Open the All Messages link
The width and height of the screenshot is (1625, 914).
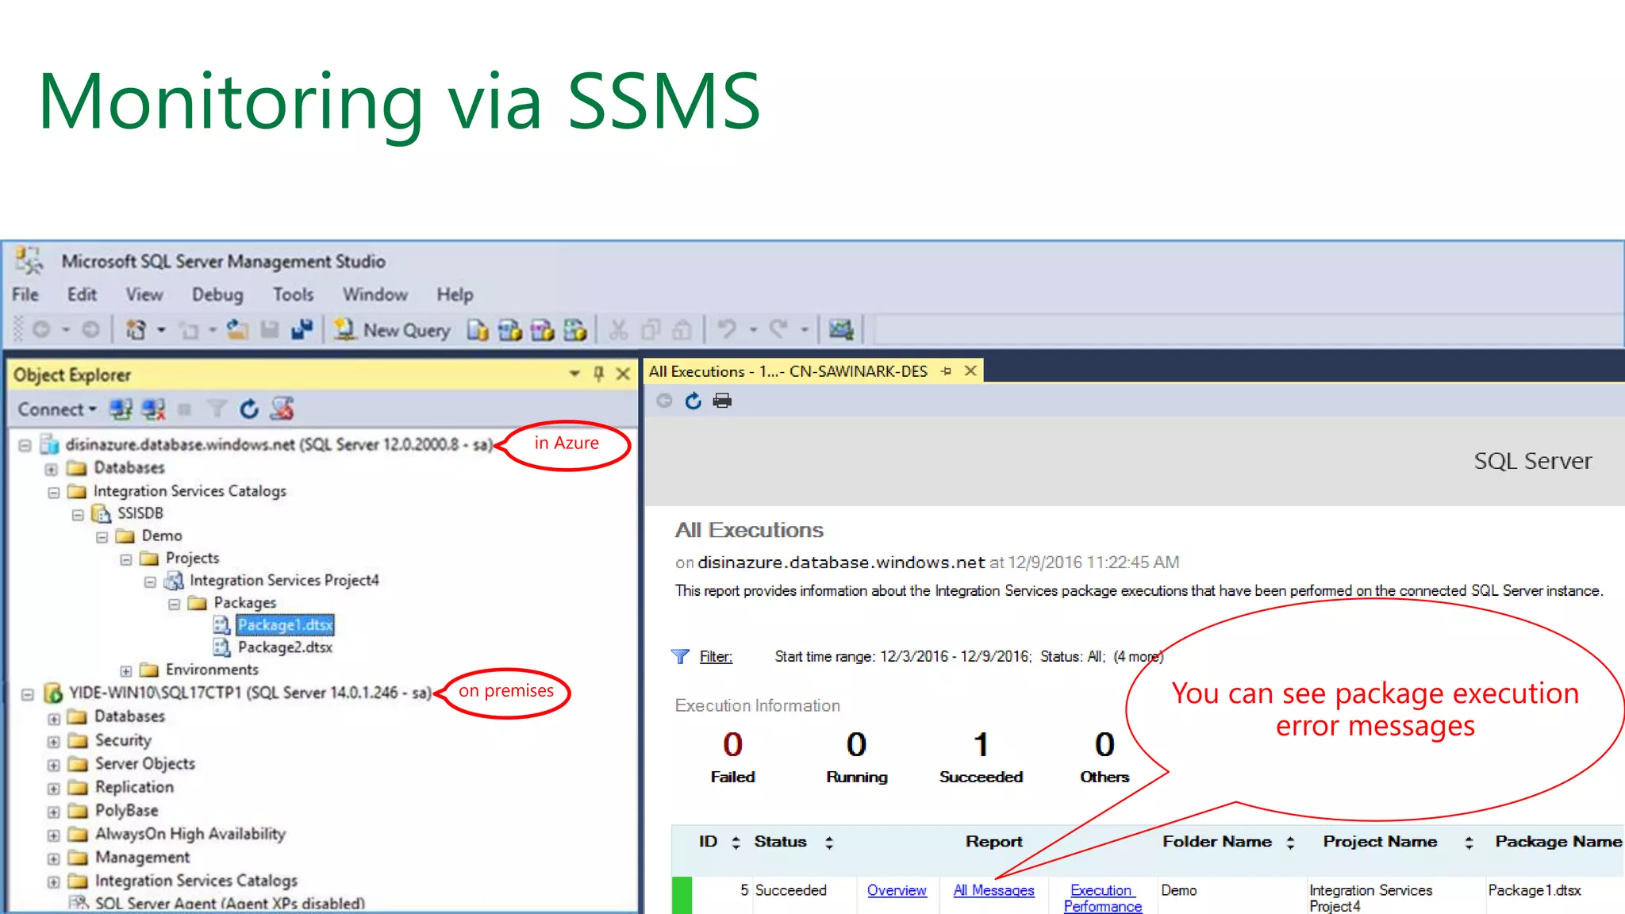pyautogui.click(x=993, y=890)
